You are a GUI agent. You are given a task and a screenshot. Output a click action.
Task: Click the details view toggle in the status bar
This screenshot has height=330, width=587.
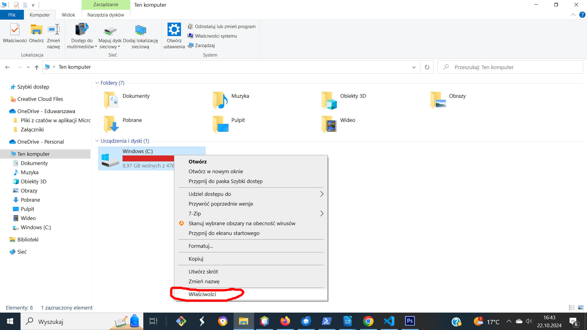(572, 308)
